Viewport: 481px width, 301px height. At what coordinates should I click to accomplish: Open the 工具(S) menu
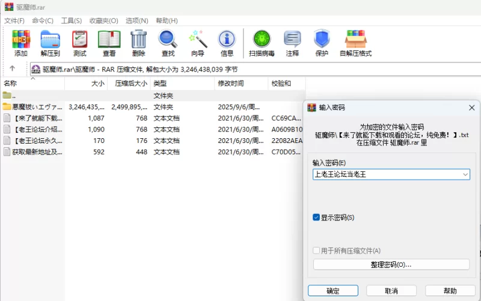[71, 20]
